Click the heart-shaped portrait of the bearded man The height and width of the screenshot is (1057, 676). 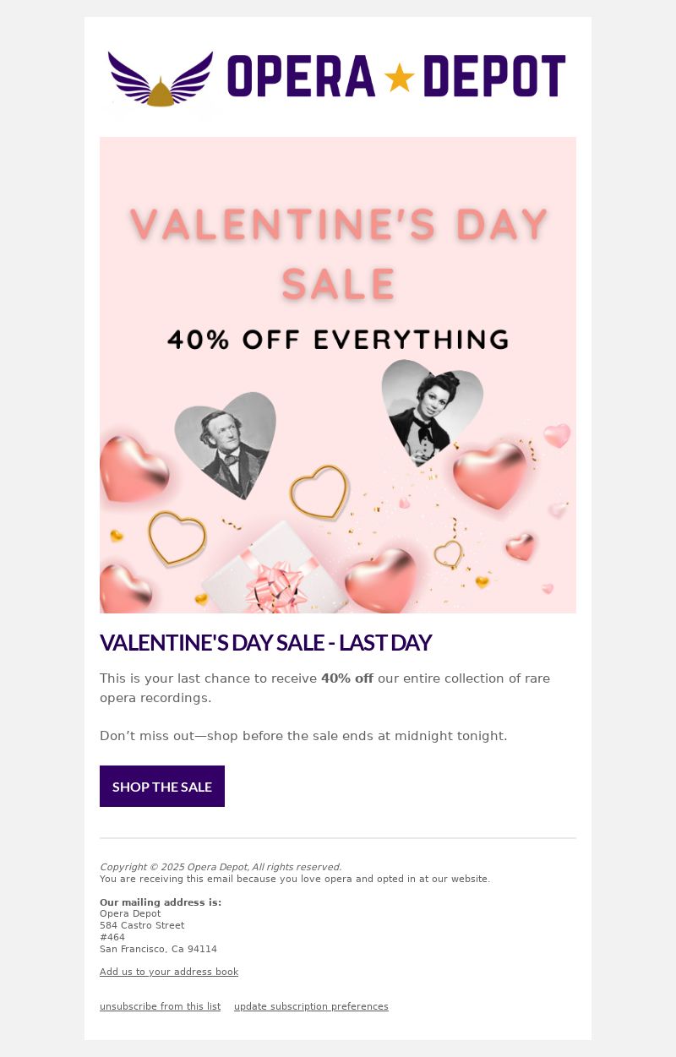[226, 445]
